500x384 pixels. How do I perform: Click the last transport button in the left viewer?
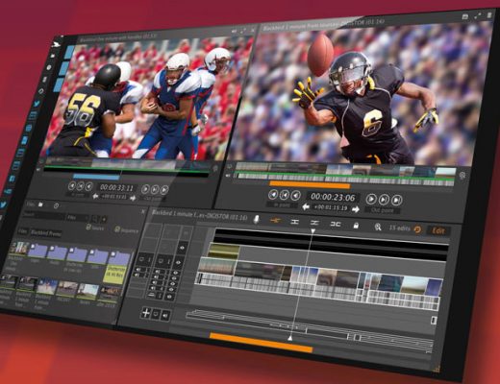tap(164, 190)
